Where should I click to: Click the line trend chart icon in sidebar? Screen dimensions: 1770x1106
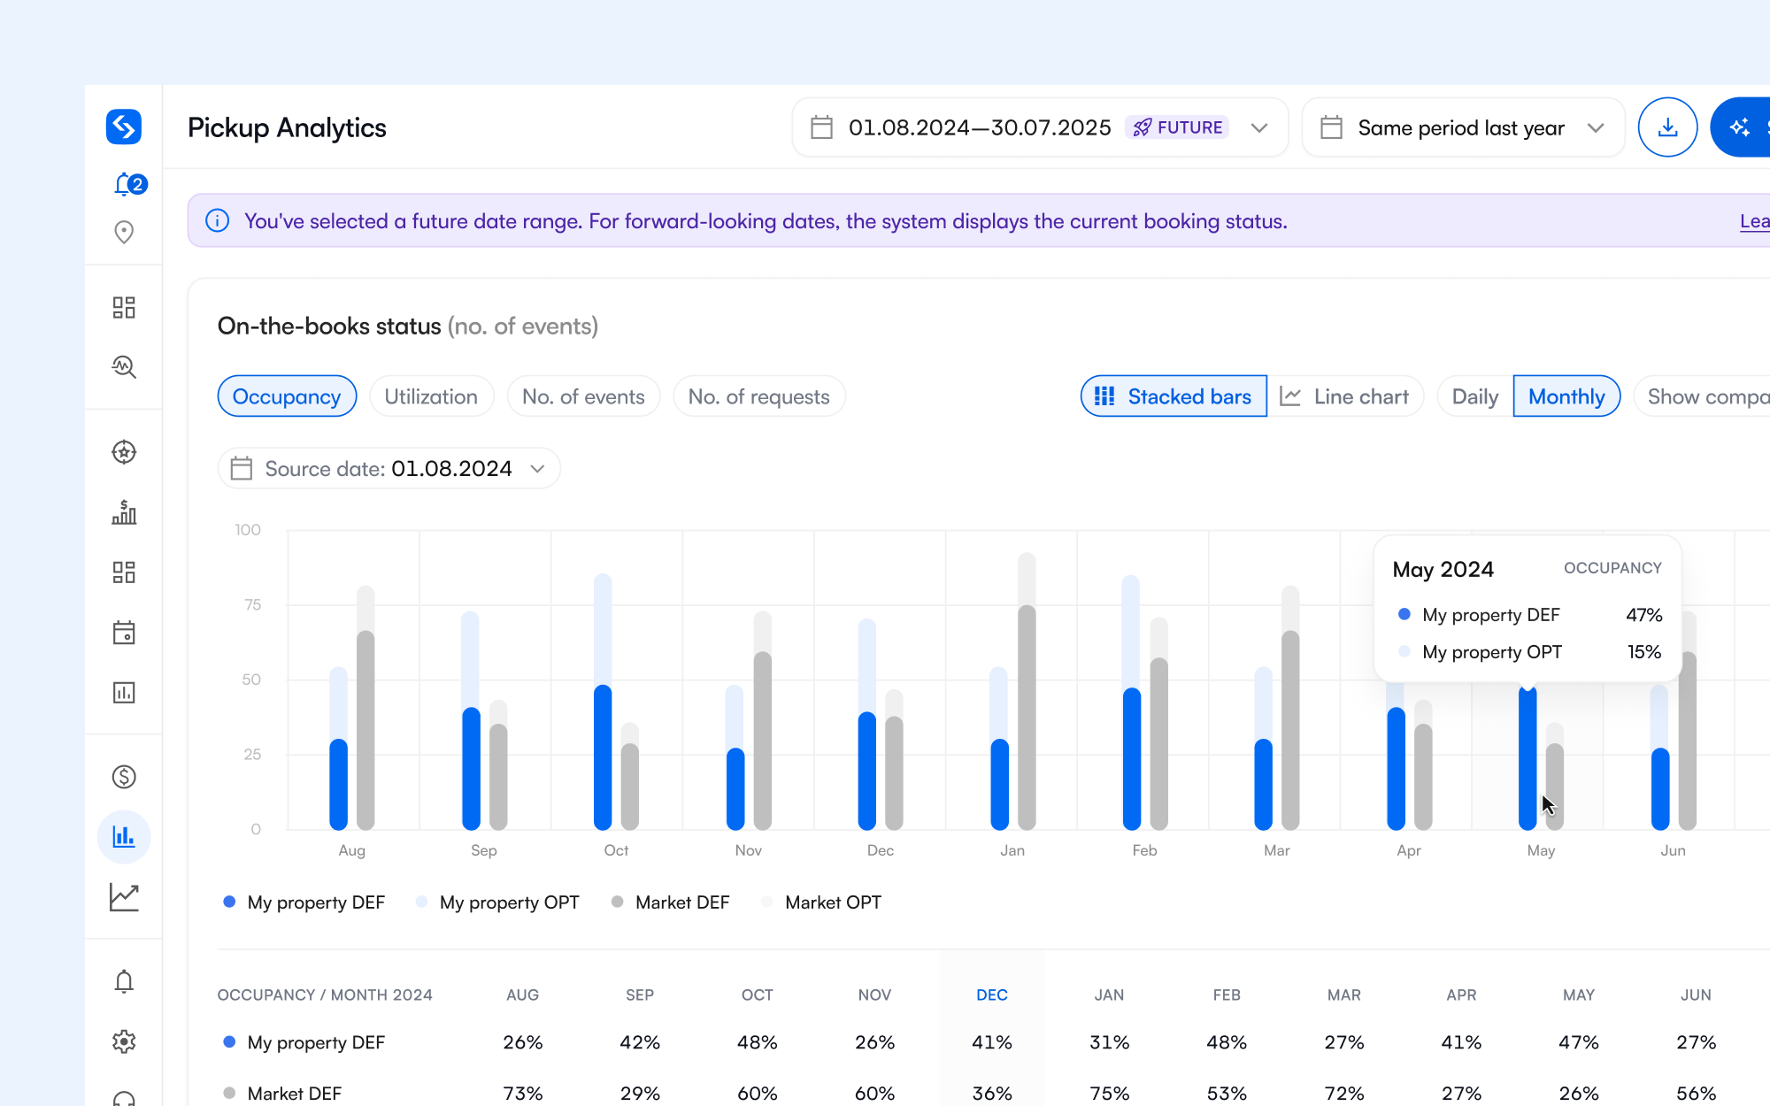[x=124, y=895]
